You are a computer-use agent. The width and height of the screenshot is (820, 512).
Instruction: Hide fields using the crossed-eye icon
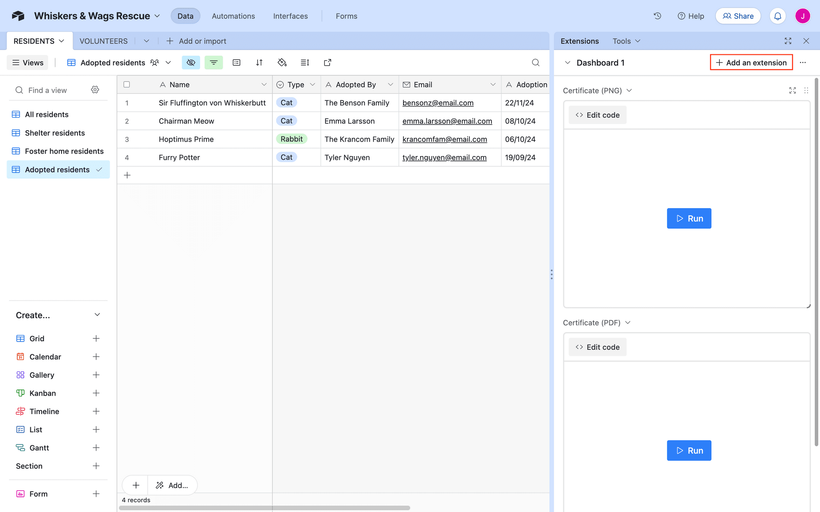click(x=191, y=62)
